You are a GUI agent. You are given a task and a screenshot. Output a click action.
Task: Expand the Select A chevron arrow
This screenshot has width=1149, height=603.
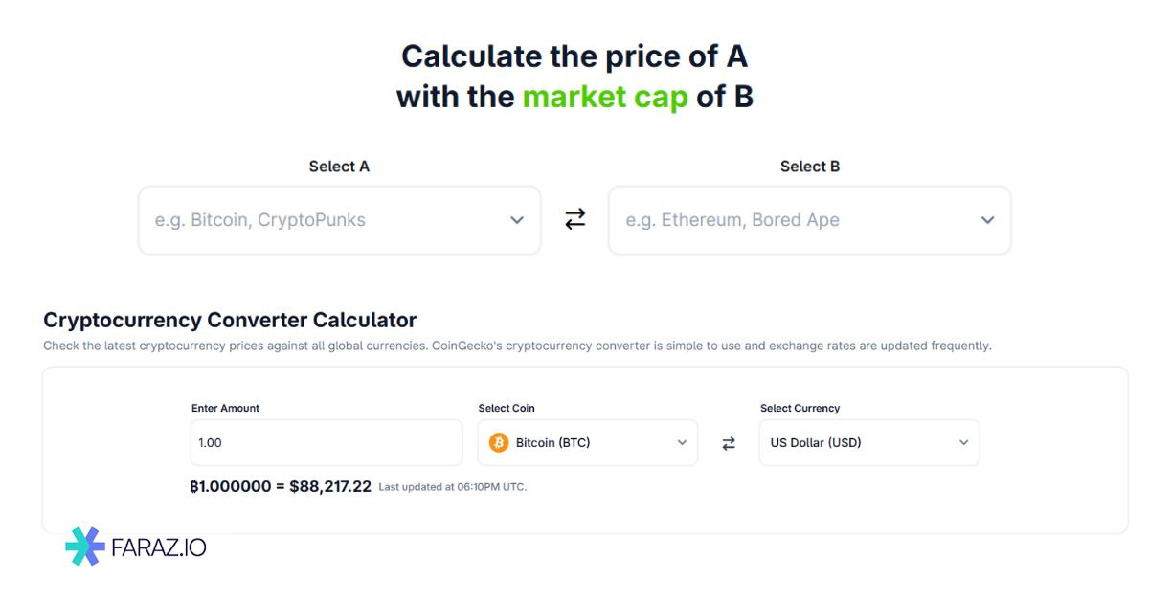(517, 220)
